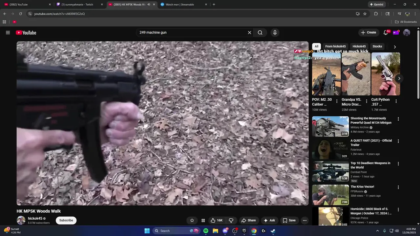Select the Stocks filter chip

(x=377, y=46)
